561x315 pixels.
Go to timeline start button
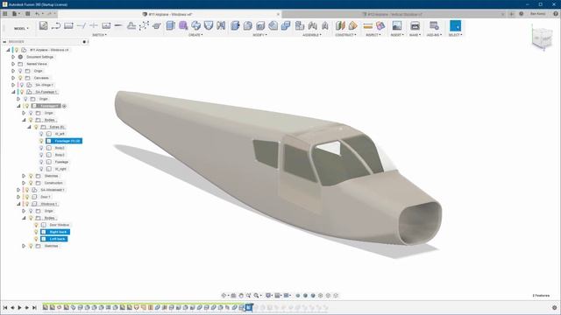pos(5,307)
